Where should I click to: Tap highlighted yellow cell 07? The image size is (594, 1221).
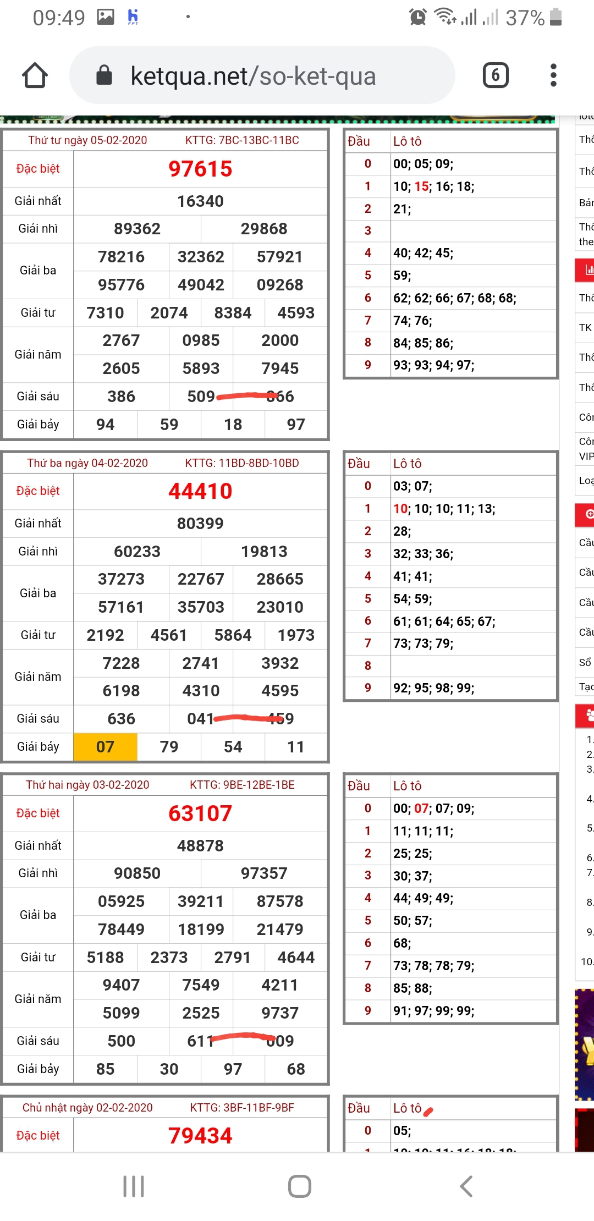105,747
